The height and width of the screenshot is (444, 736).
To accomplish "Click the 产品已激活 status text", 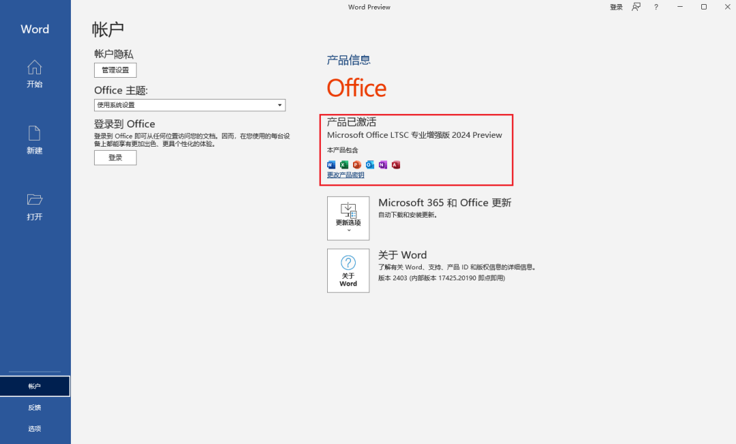I will pos(352,122).
